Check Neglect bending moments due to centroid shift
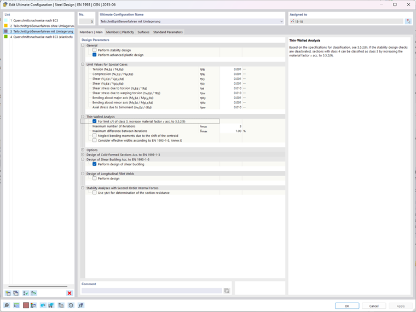Screen dimensions: 416x312 coord(95,136)
